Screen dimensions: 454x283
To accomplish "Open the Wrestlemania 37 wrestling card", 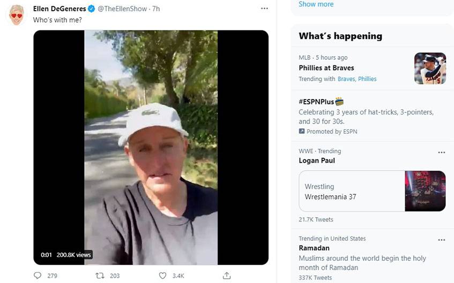I will 372,191.
